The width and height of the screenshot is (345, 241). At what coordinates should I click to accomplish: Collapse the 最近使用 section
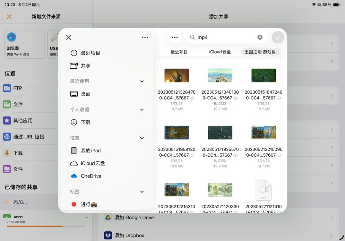(x=142, y=81)
